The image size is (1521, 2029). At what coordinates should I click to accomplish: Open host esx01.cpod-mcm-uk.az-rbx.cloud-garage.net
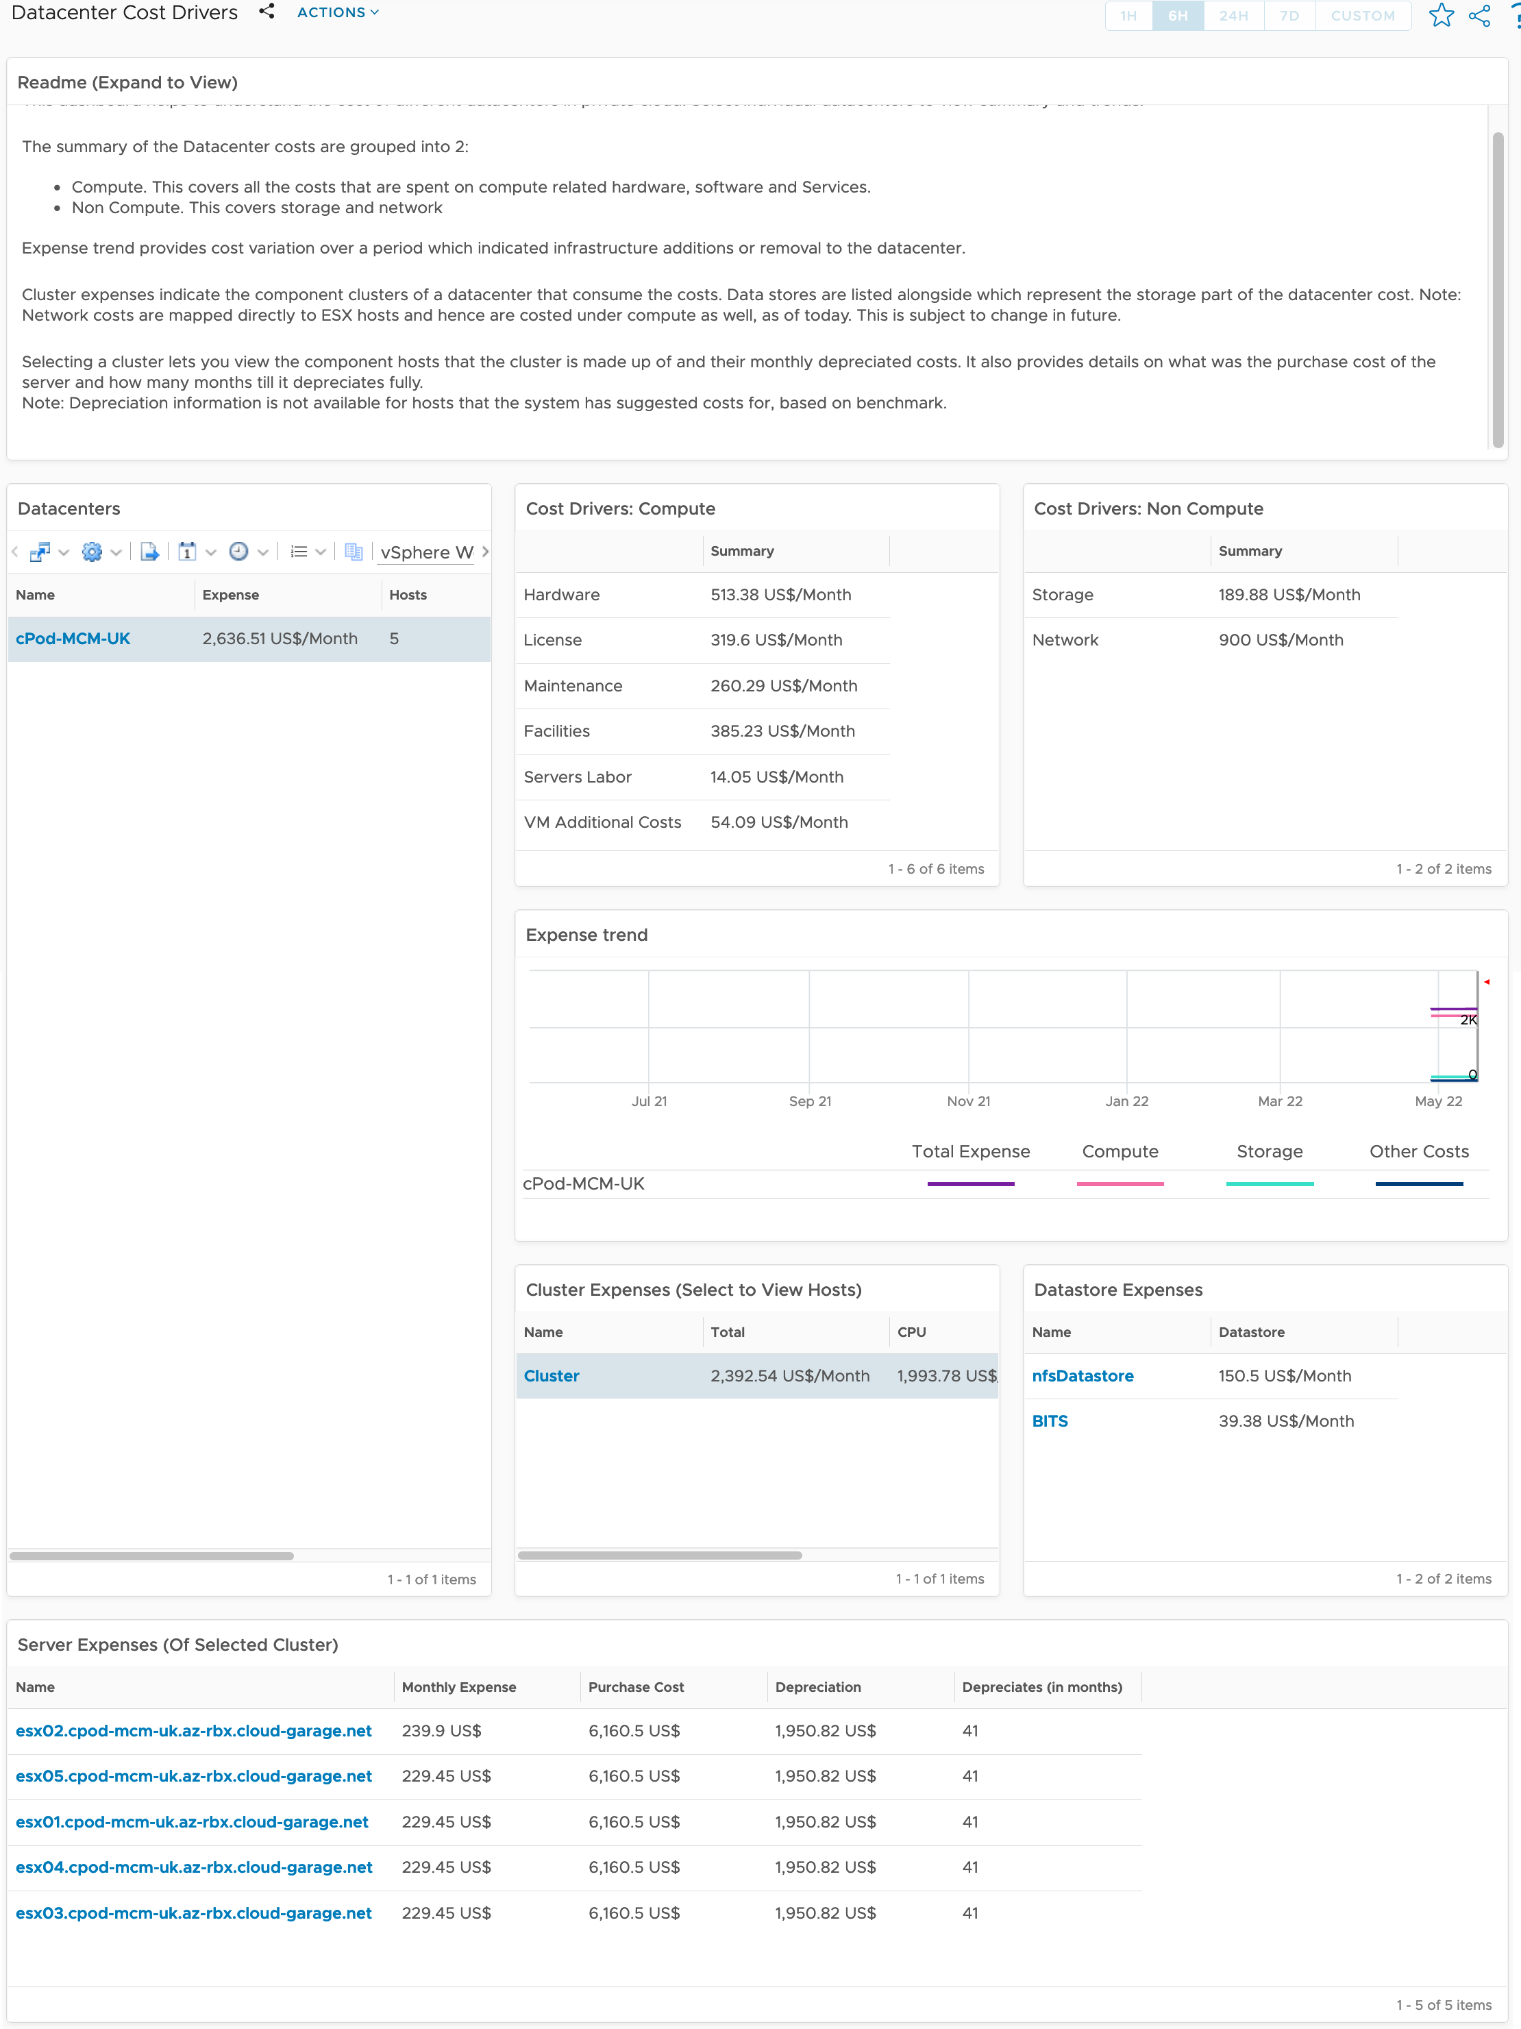click(192, 1821)
